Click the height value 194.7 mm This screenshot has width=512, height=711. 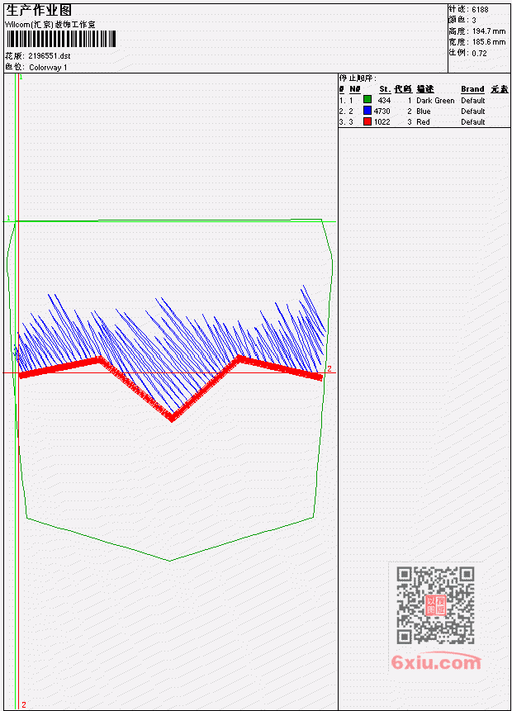(x=489, y=31)
